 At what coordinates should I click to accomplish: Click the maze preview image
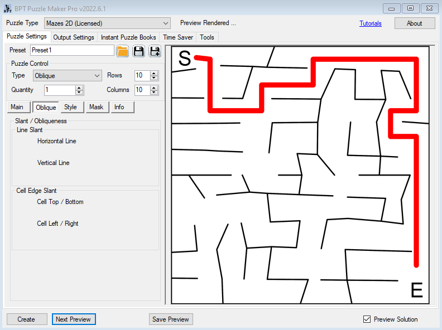(300, 175)
